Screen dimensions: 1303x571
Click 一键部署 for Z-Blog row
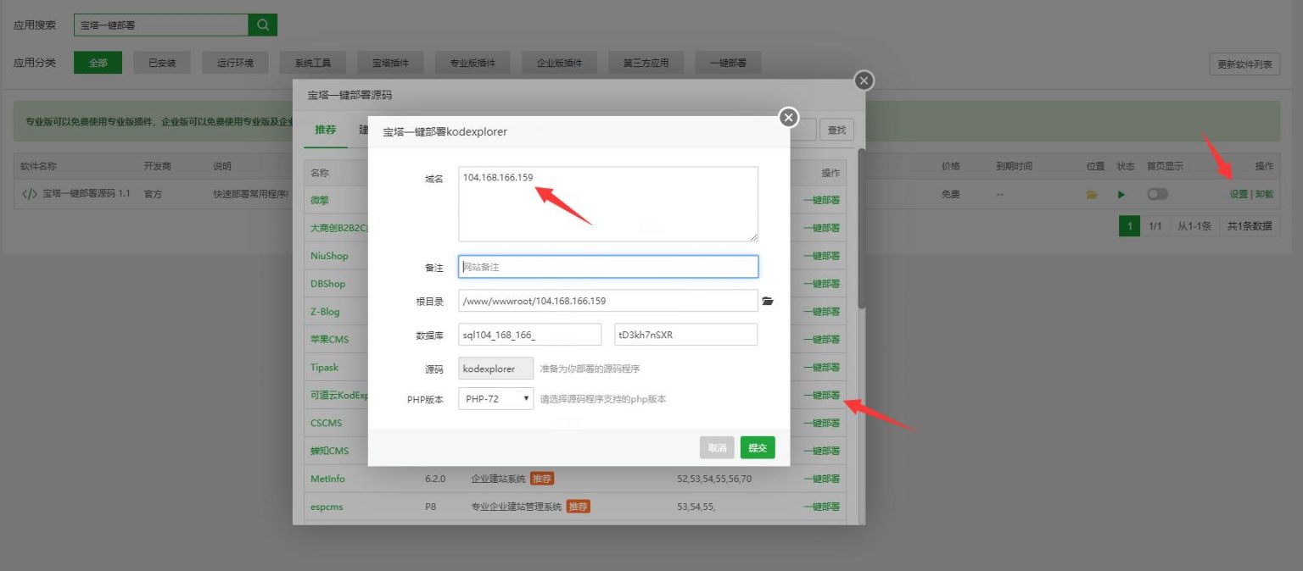click(x=821, y=312)
